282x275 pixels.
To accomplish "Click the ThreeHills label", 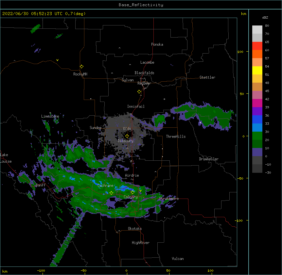I will pos(176,137).
